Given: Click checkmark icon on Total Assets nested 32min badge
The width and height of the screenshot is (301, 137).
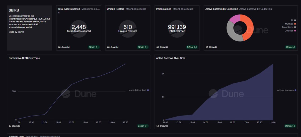Looking at the screenshot, I should pos(97,47).
